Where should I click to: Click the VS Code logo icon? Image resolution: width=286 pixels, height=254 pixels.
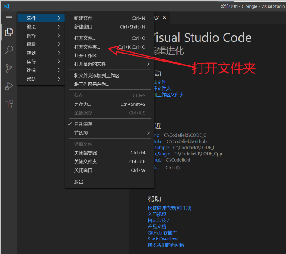click(7, 6)
